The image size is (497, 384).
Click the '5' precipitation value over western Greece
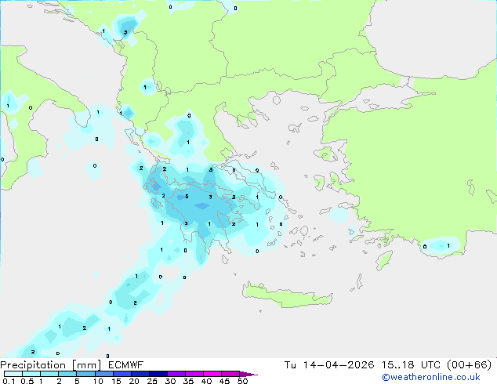pos(187,197)
